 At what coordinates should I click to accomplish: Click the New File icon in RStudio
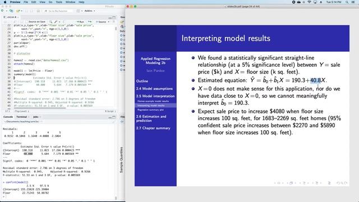[2, 11]
